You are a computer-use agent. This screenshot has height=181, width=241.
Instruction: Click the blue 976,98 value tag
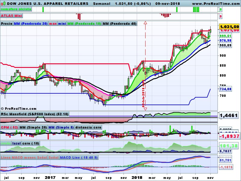pos(225,40)
